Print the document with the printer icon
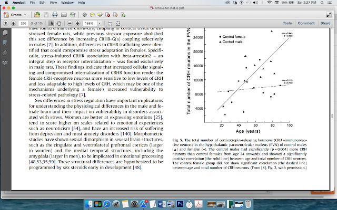This screenshot has height=210, width=337. [x=55, y=15]
